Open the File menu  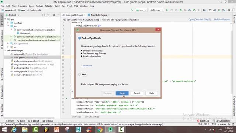click(x=3, y=6)
